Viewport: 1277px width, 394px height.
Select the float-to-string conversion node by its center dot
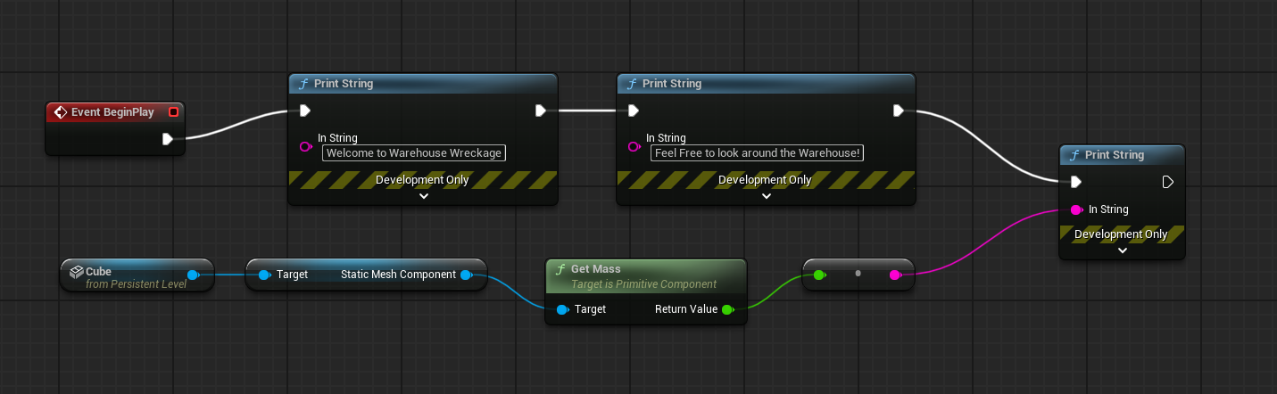(858, 274)
